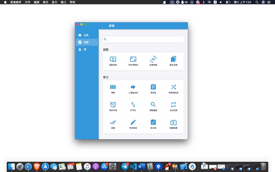The width and height of the screenshot is (275, 172).
Task: Open the 编辑 menu in menu bar
Action: tap(36, 2)
